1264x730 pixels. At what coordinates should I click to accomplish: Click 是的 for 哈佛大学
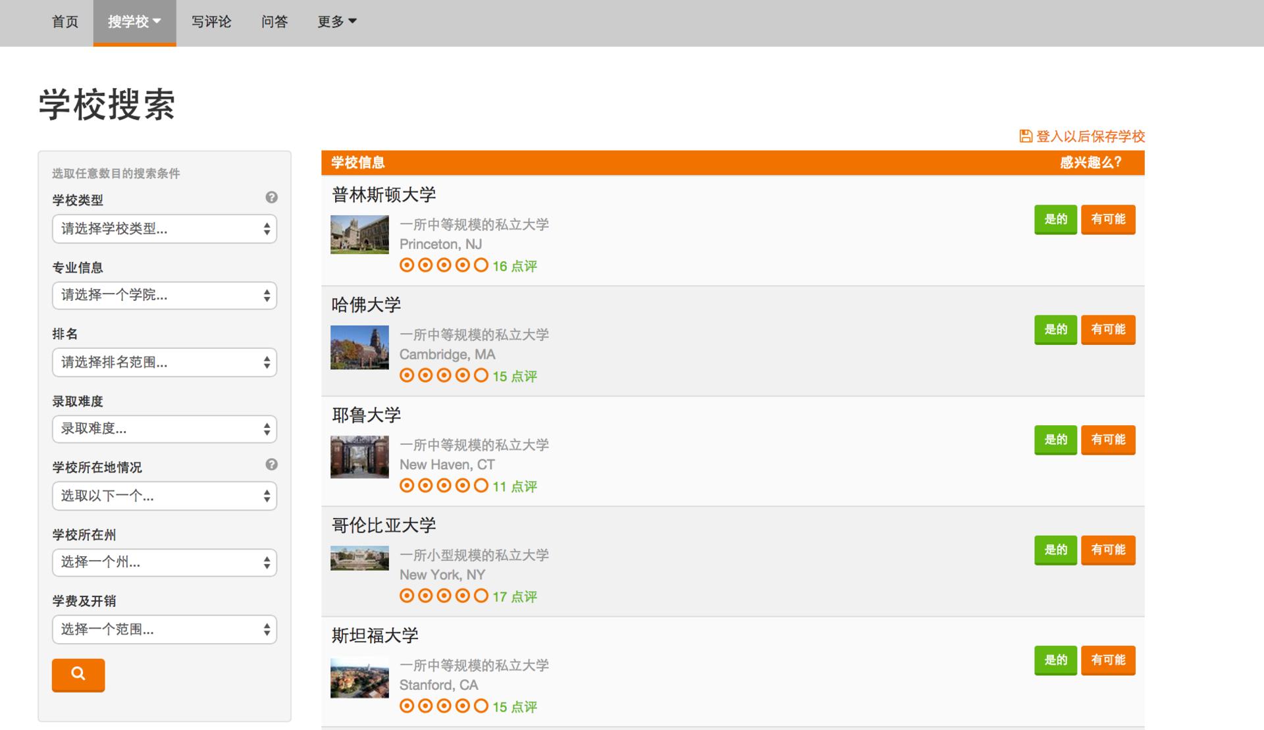pos(1055,329)
